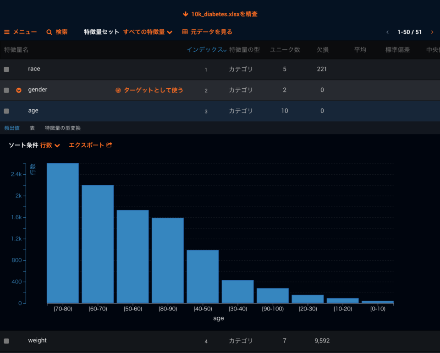Viewport: 440px width, 353px height.
Task: Click the [60-70) histogram bar
Action: 98,244
